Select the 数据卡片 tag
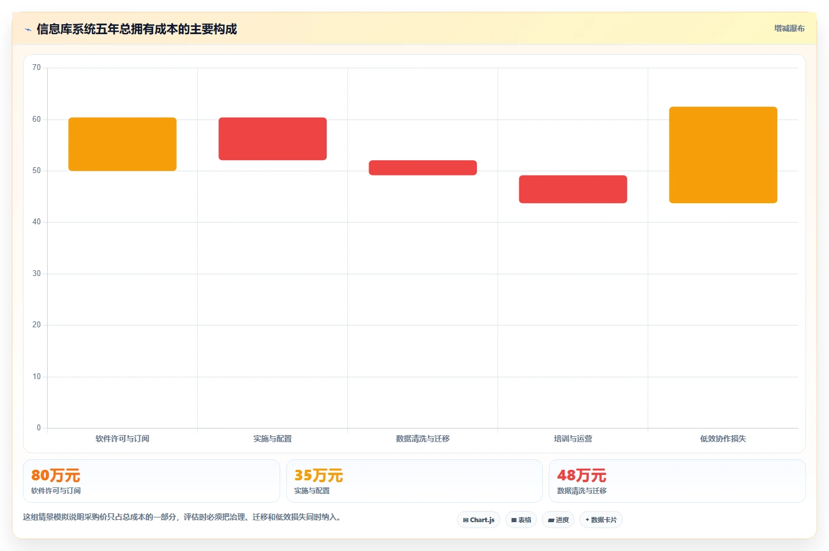 601,520
